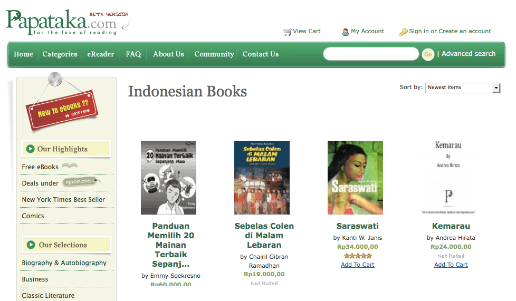
Task: Open the View Cart link
Action: (x=307, y=31)
